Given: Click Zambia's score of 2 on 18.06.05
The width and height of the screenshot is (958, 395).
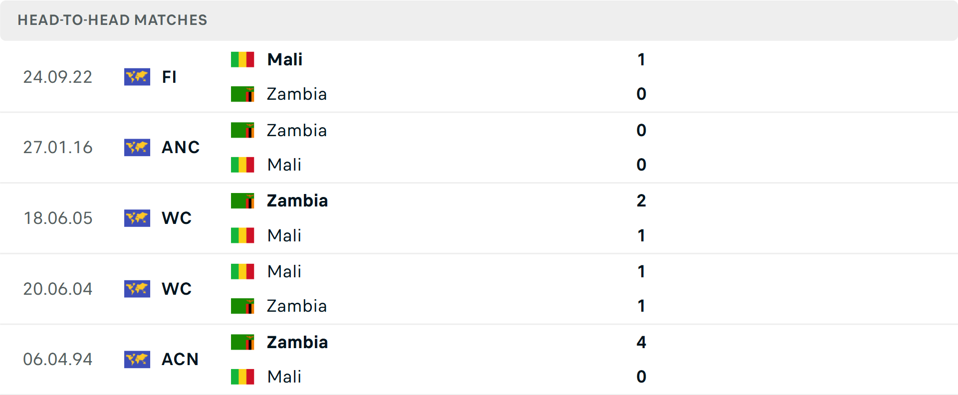Looking at the screenshot, I should [641, 200].
